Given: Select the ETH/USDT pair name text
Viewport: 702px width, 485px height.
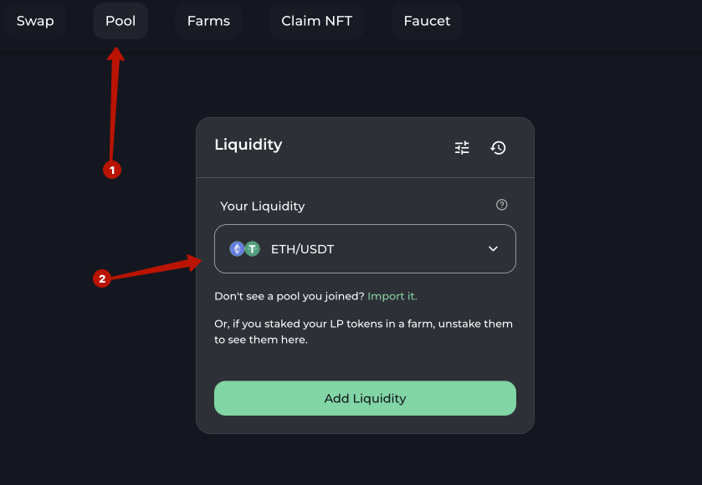Looking at the screenshot, I should point(302,249).
